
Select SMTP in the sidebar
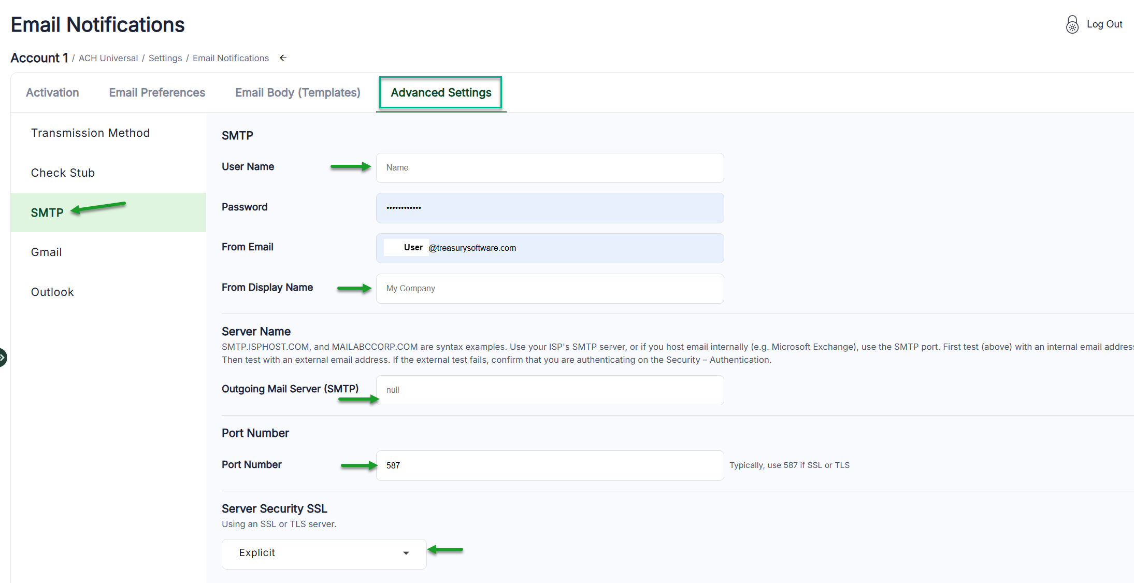coord(47,213)
